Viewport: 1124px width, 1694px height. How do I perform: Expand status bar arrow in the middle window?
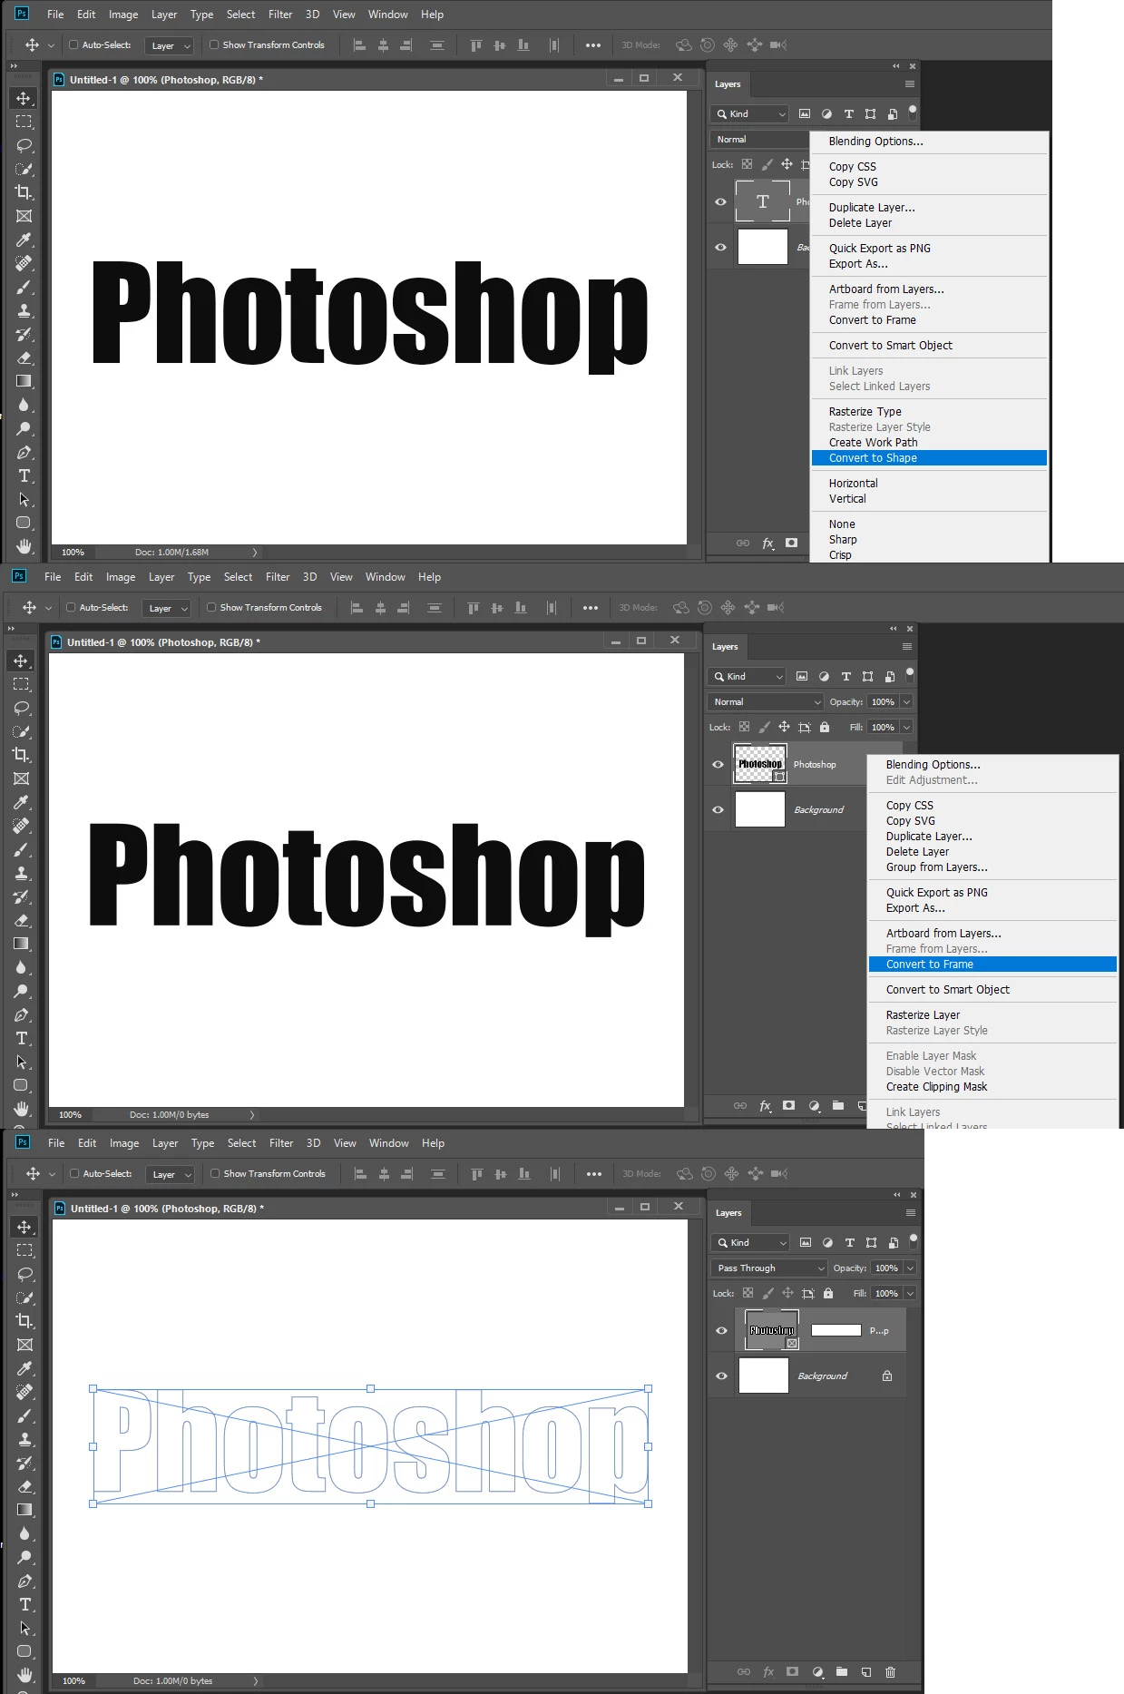[x=252, y=1114]
